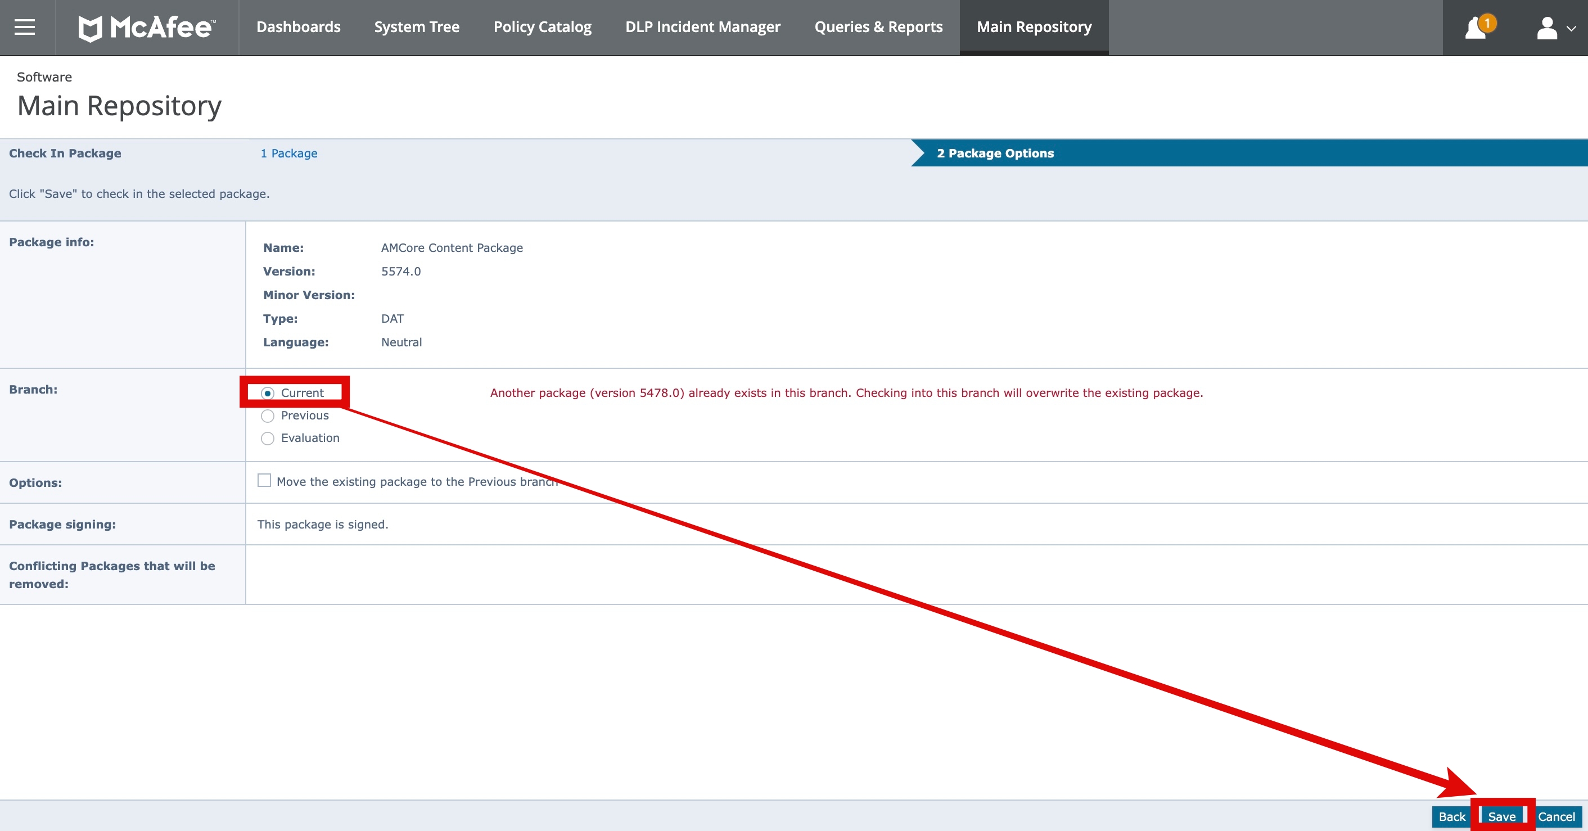Image resolution: width=1588 pixels, height=831 pixels.
Task: Click the 2 Package Options step header
Action: tap(995, 153)
